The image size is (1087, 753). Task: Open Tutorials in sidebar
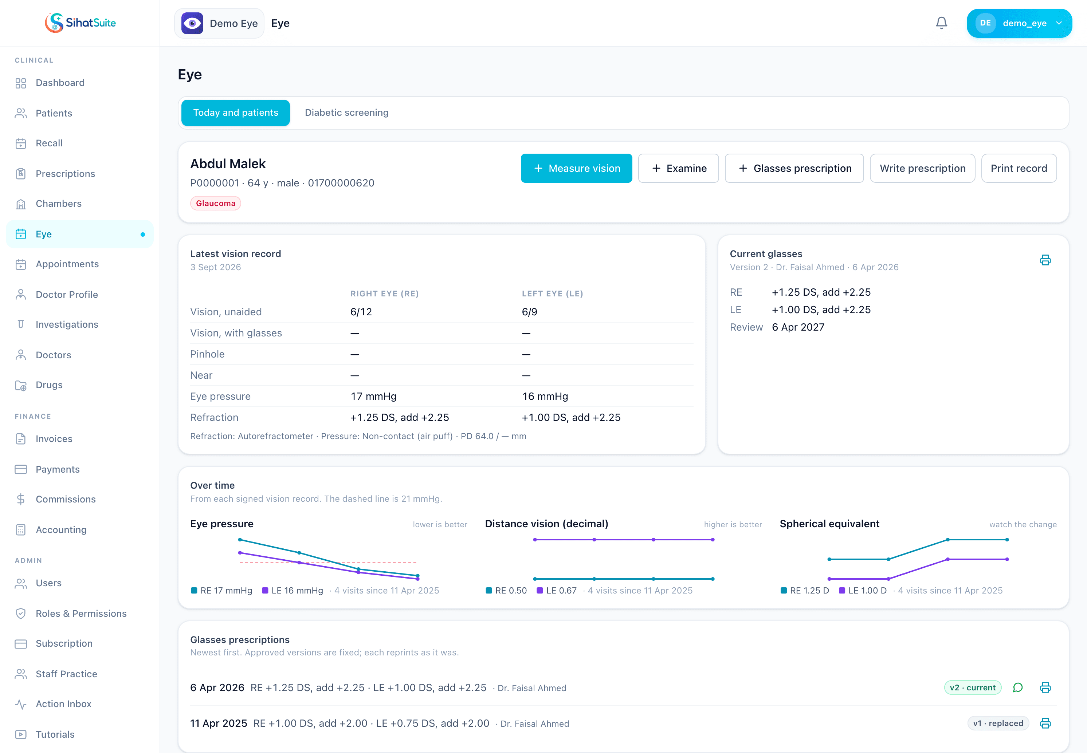(x=80, y=734)
